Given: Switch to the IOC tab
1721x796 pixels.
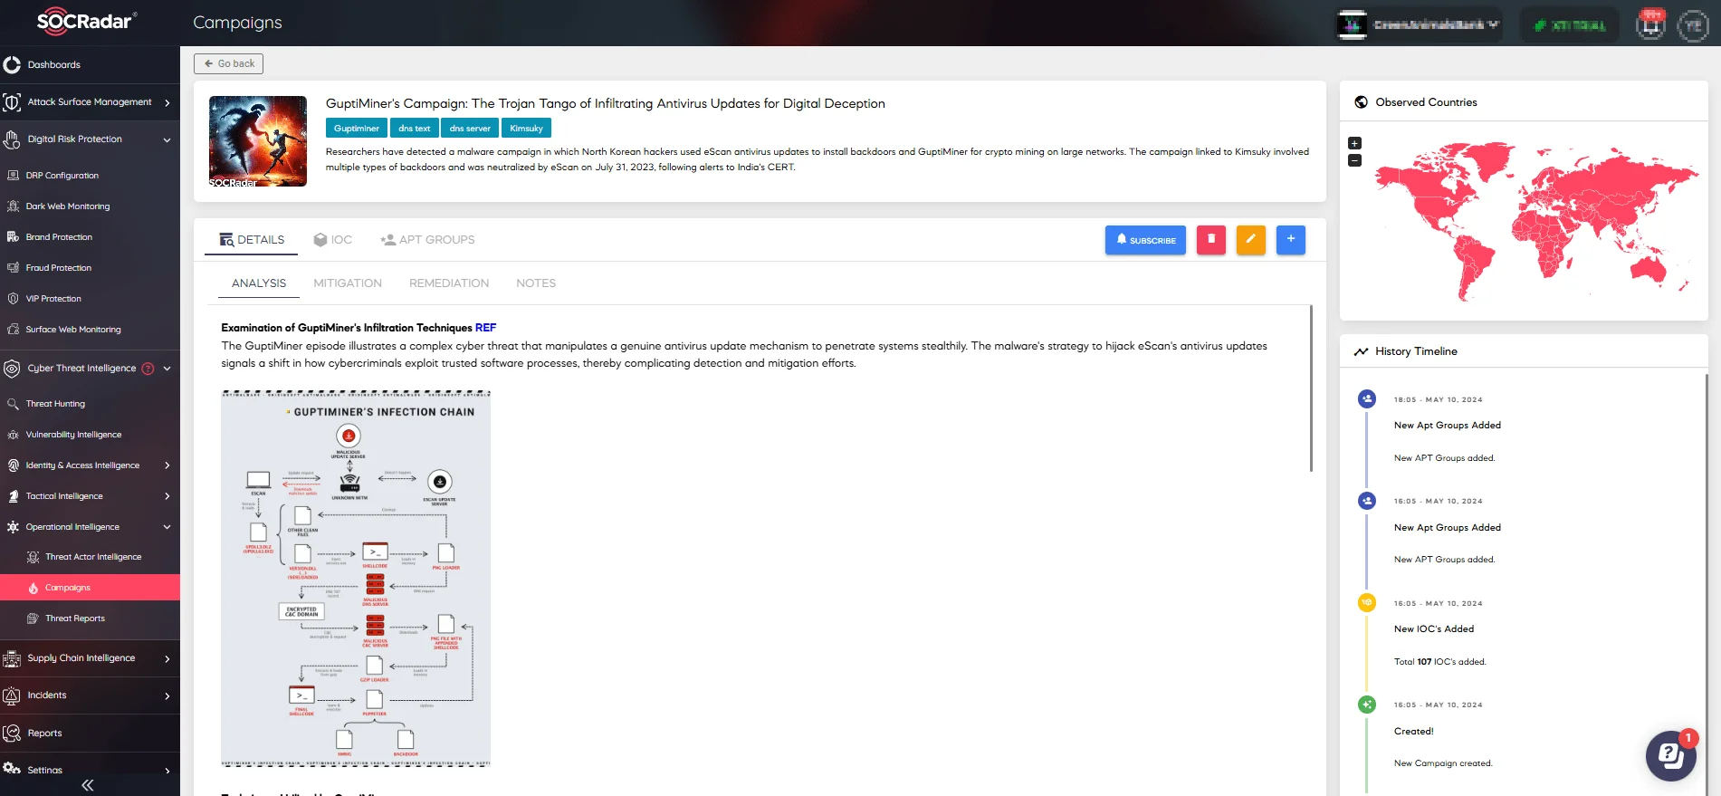Looking at the screenshot, I should coord(332,240).
